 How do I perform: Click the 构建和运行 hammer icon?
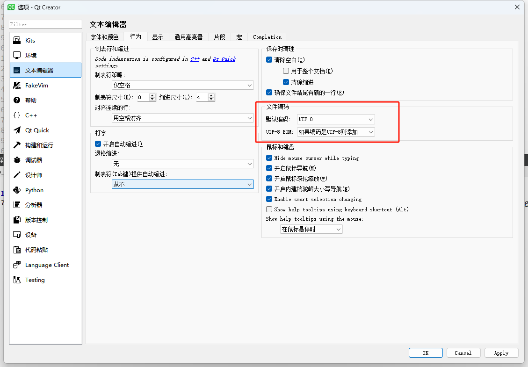click(17, 145)
